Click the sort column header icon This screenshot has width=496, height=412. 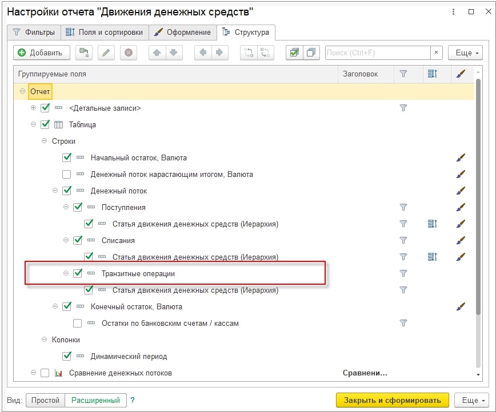(x=433, y=74)
